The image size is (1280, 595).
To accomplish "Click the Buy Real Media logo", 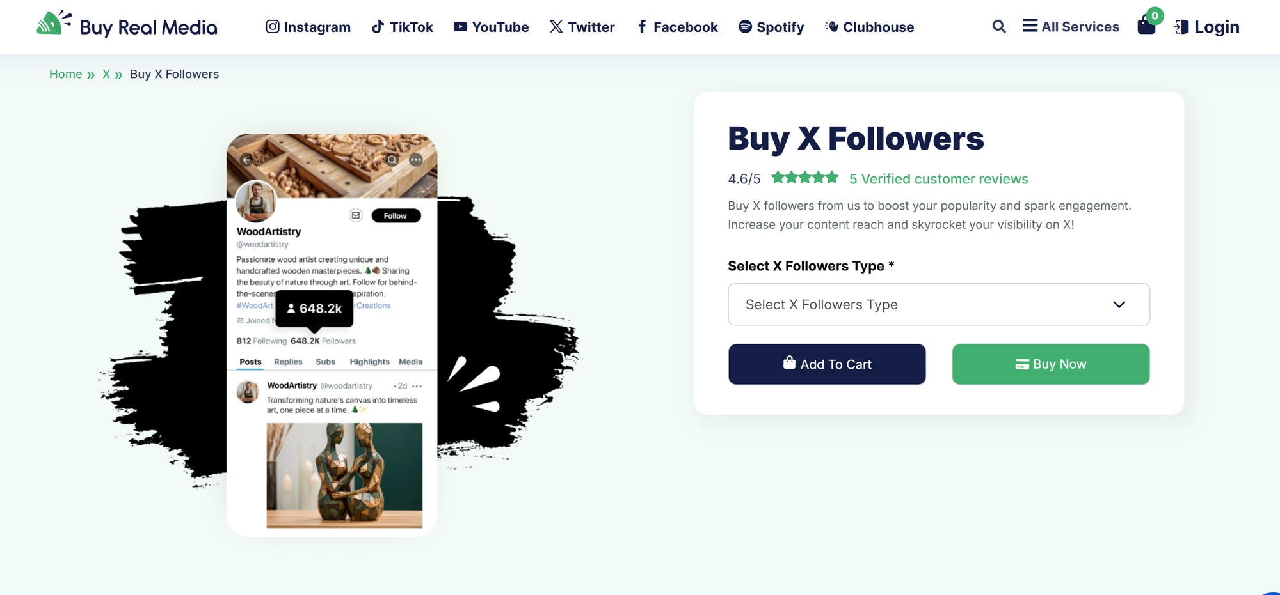I will [127, 26].
